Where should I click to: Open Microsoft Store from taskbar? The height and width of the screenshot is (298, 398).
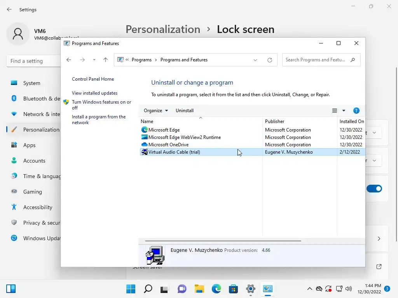[233, 289]
